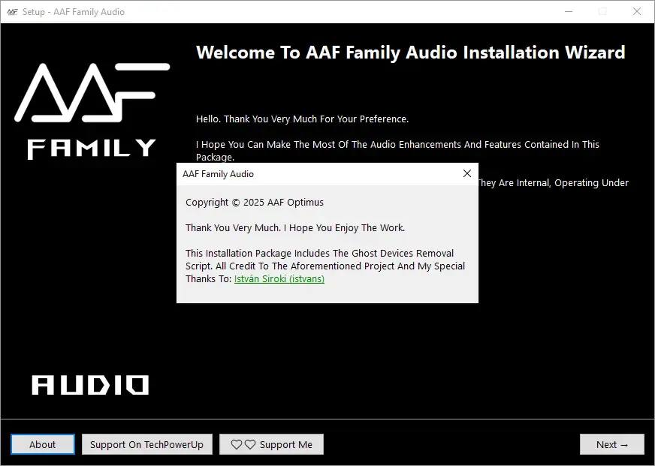The width and height of the screenshot is (655, 466).
Task: Proceed with the Next → button
Action: [611, 444]
